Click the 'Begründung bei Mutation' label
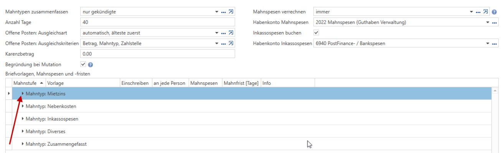Screen dimensions: 502x153 pyautogui.click(x=33, y=64)
